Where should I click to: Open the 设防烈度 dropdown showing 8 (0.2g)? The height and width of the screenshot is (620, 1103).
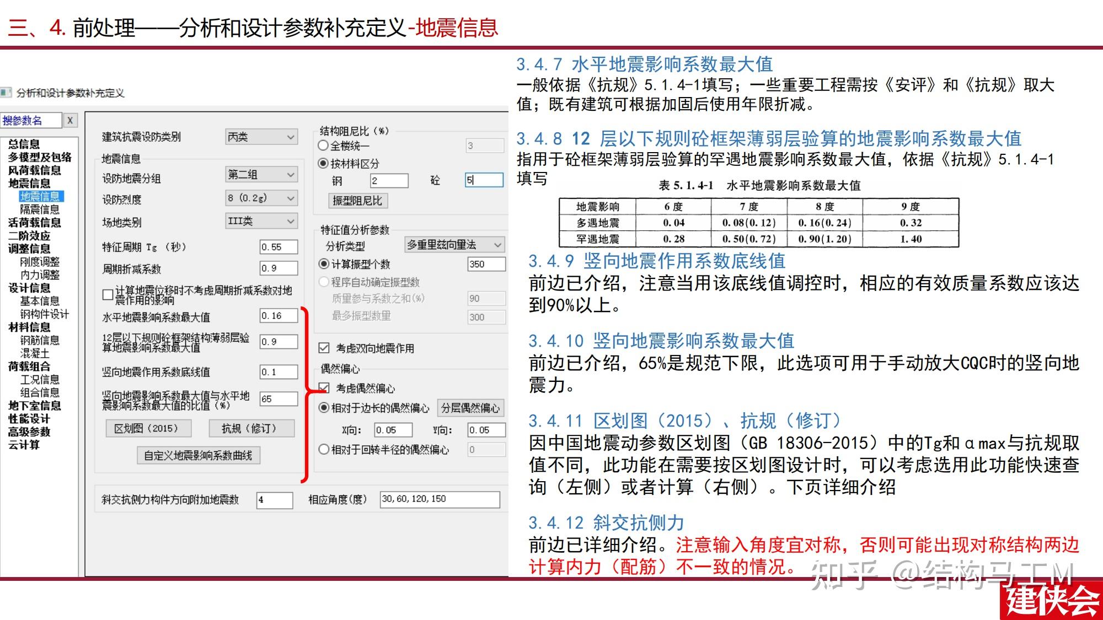click(262, 198)
